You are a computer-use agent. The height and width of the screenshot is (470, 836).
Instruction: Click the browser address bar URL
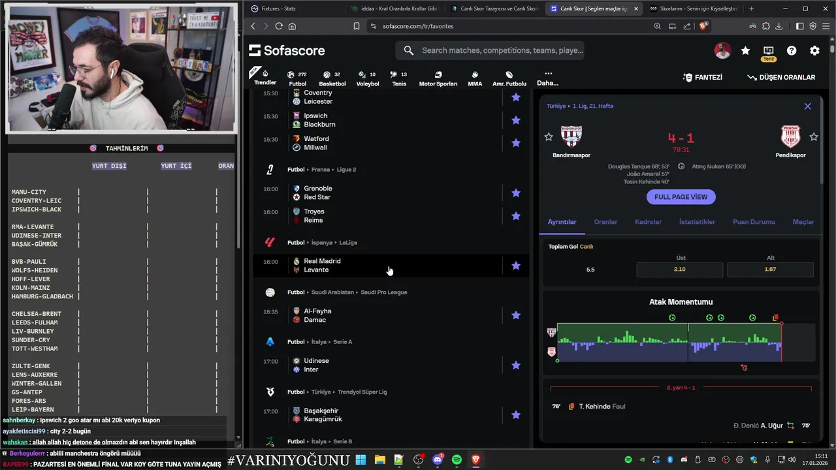(418, 26)
